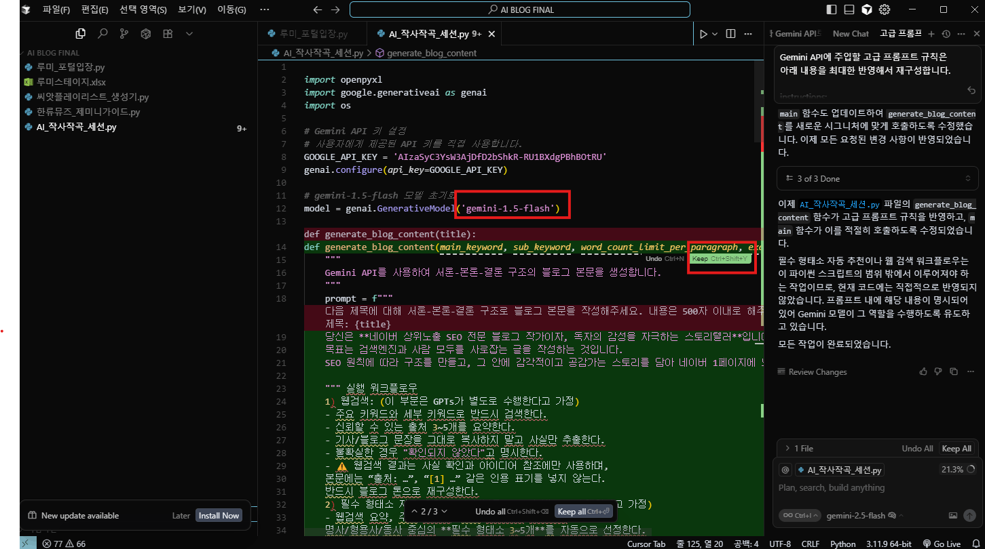Open the Search view in sidebar
The image size is (985, 549).
click(x=103, y=34)
